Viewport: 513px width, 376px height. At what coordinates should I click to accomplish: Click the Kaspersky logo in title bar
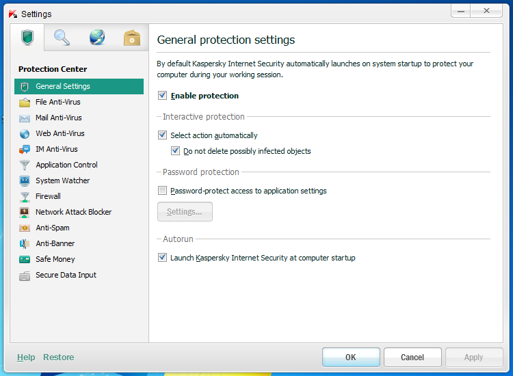[x=13, y=14]
